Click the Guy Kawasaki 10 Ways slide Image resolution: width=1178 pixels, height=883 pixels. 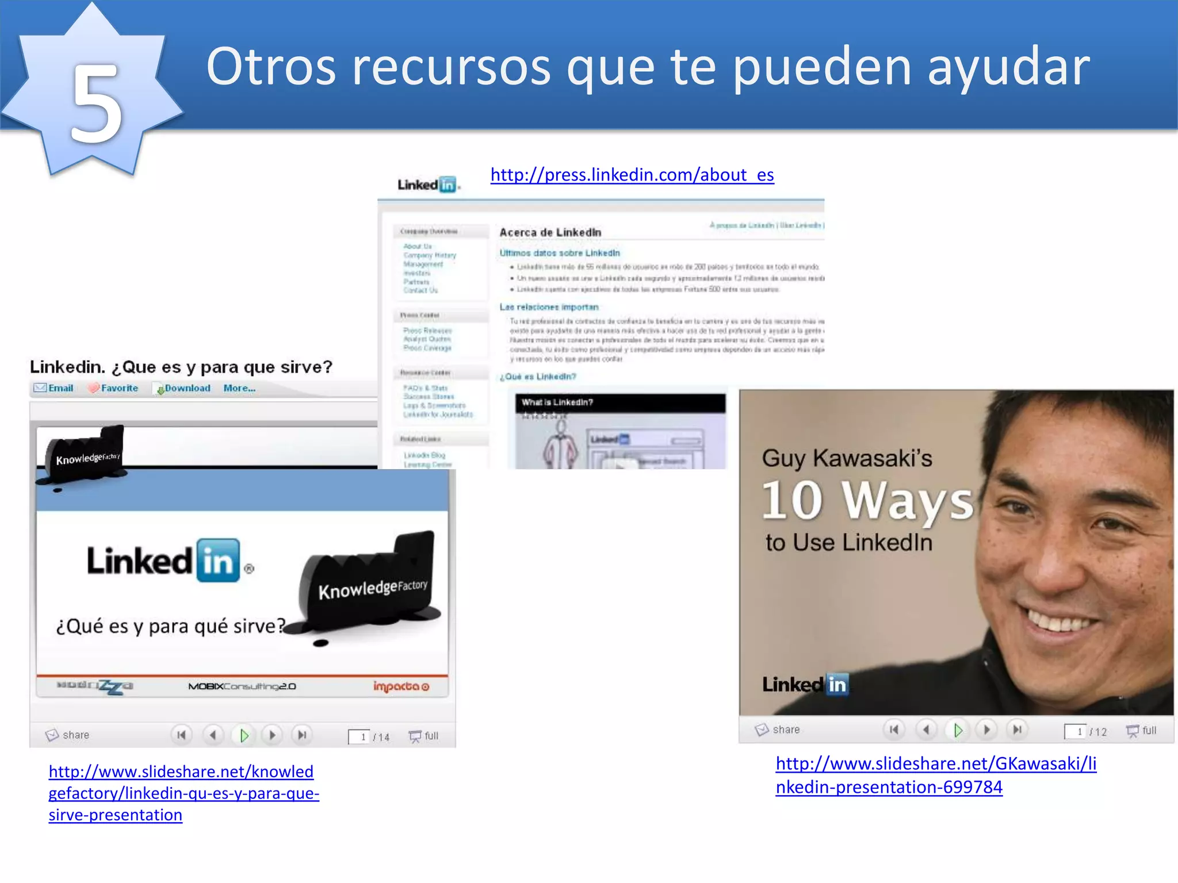[x=956, y=552]
